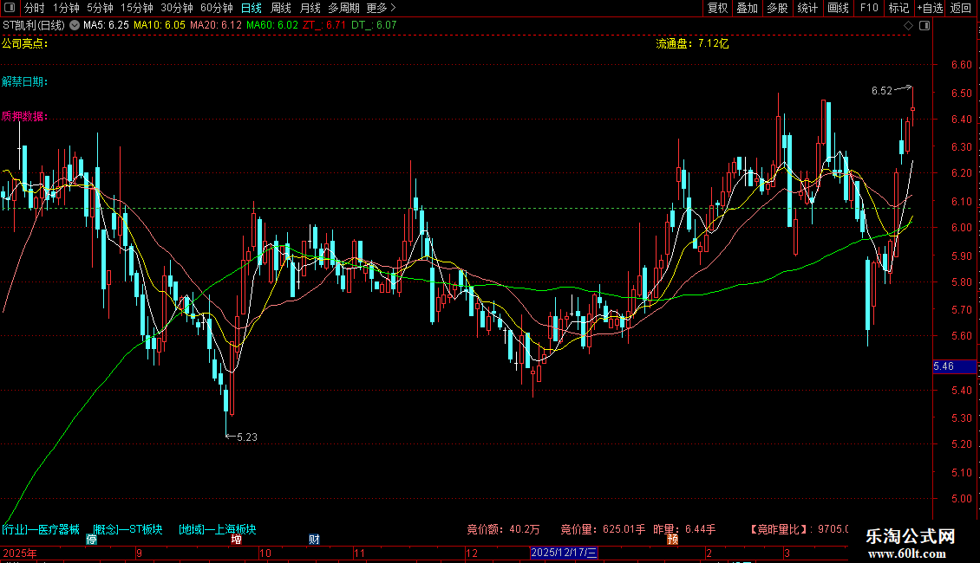This screenshot has width=980, height=563.
Task: Click the DT_: 6.07 value
Action: pyautogui.click(x=374, y=25)
